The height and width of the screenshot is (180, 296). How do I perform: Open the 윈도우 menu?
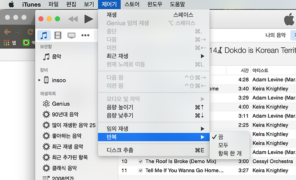click(x=155, y=5)
